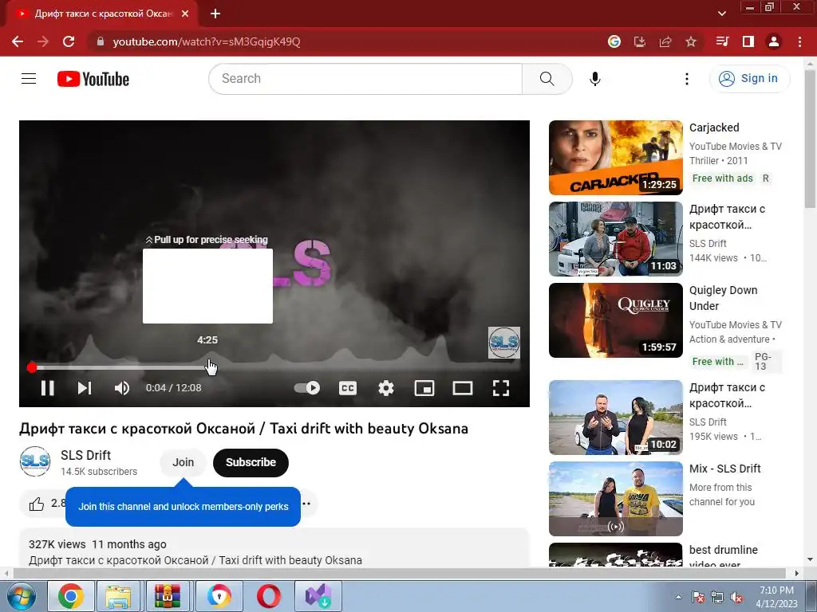
Task: Open best drumline video link
Action: [723, 555]
